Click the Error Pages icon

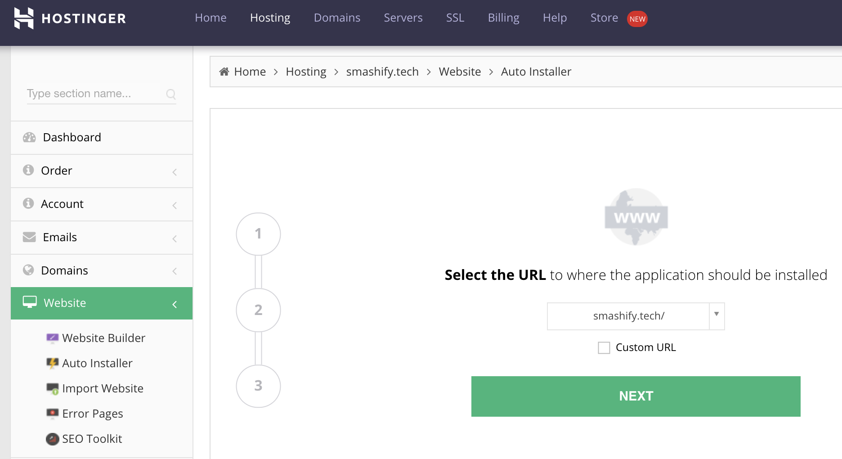click(x=52, y=414)
